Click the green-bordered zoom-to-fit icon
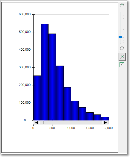 pos(122,65)
